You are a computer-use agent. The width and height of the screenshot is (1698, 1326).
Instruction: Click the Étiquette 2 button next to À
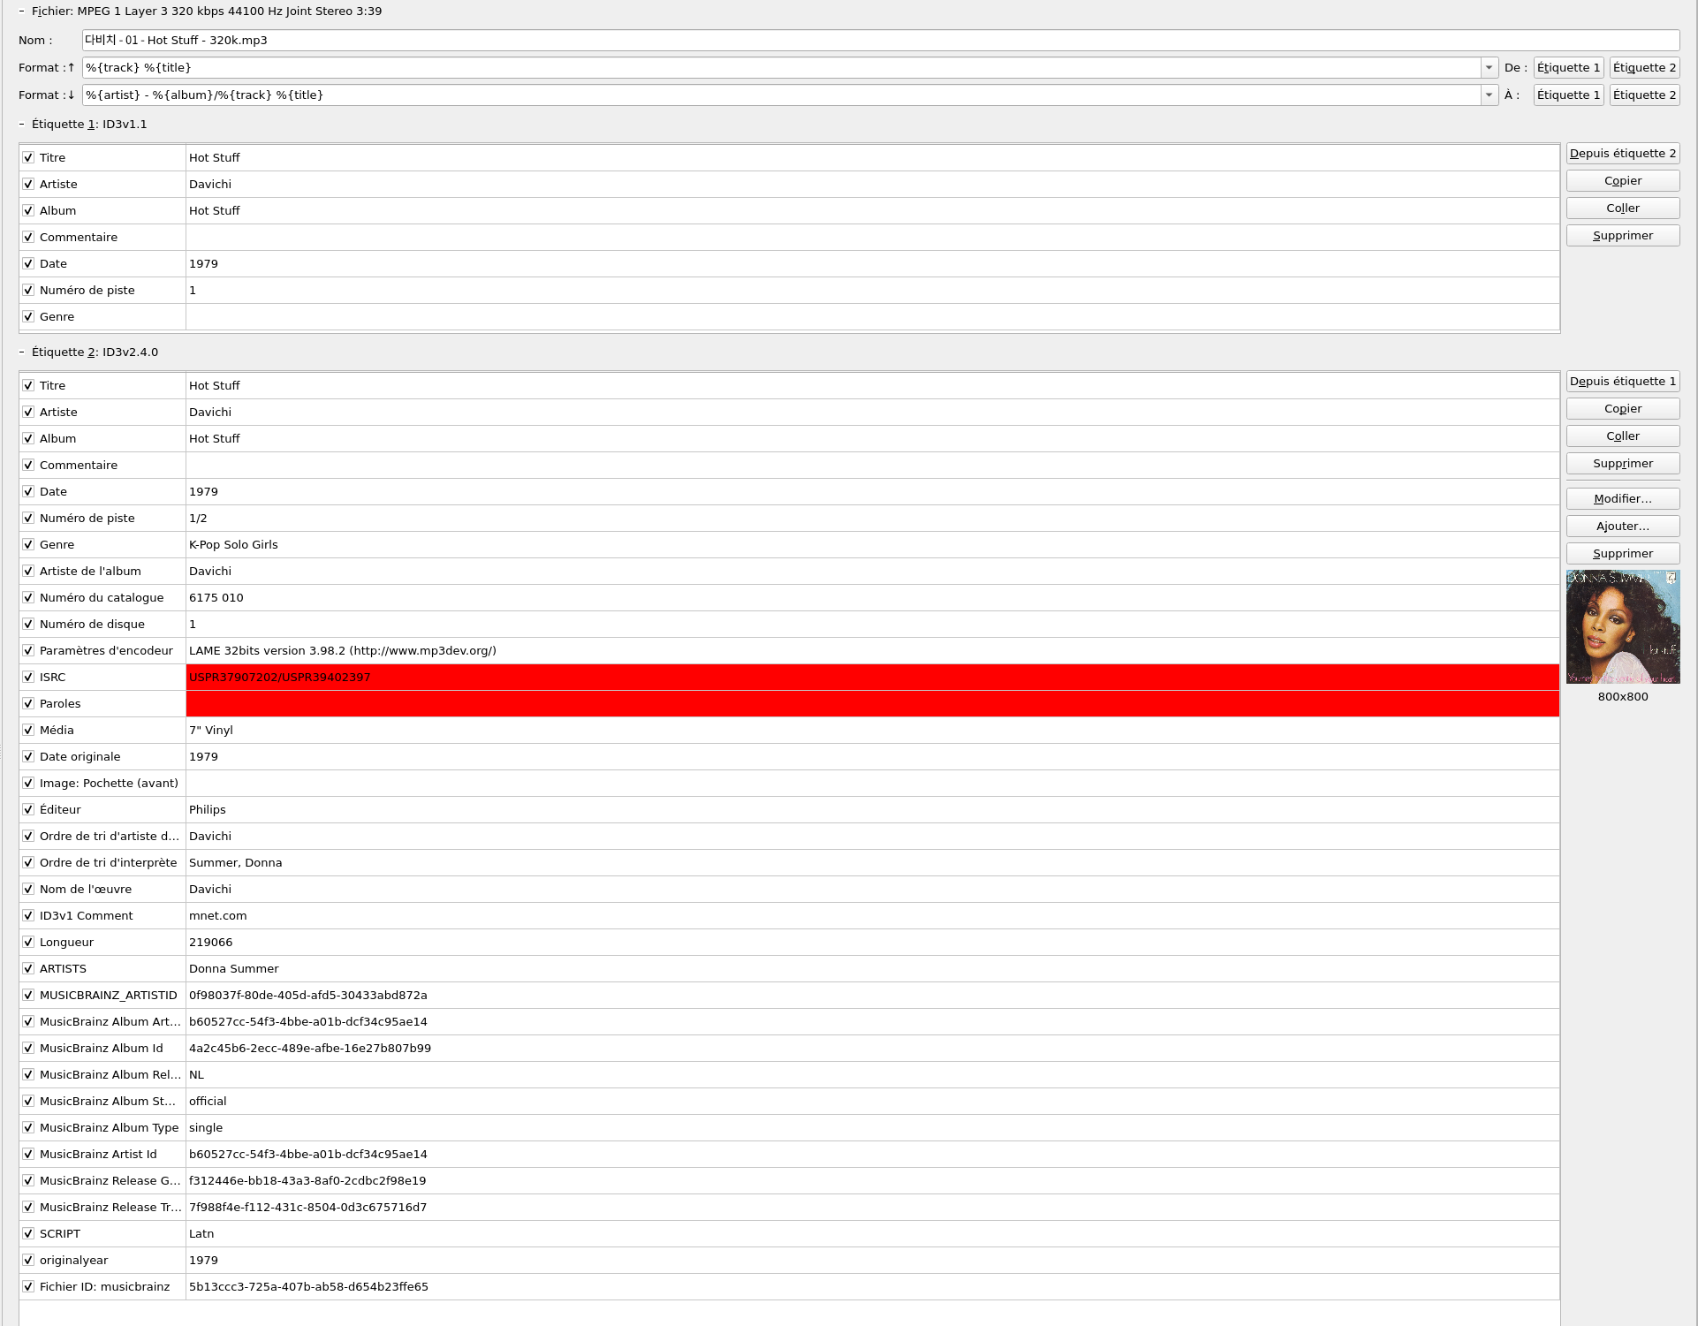1643,95
